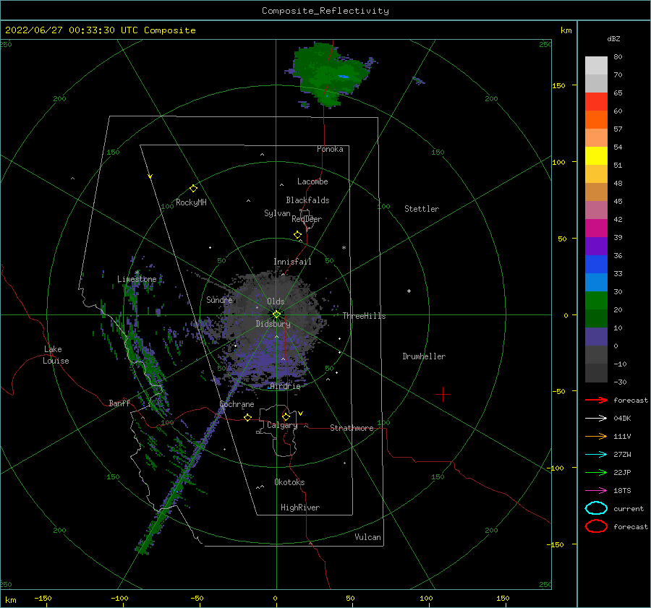Click the red forecast ellipse legend icon
651x608 pixels.
coord(596,526)
